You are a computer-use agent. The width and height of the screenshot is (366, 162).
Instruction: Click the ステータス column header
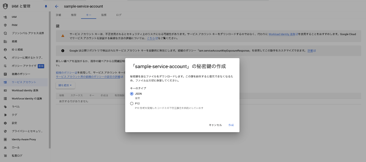coord(76,96)
